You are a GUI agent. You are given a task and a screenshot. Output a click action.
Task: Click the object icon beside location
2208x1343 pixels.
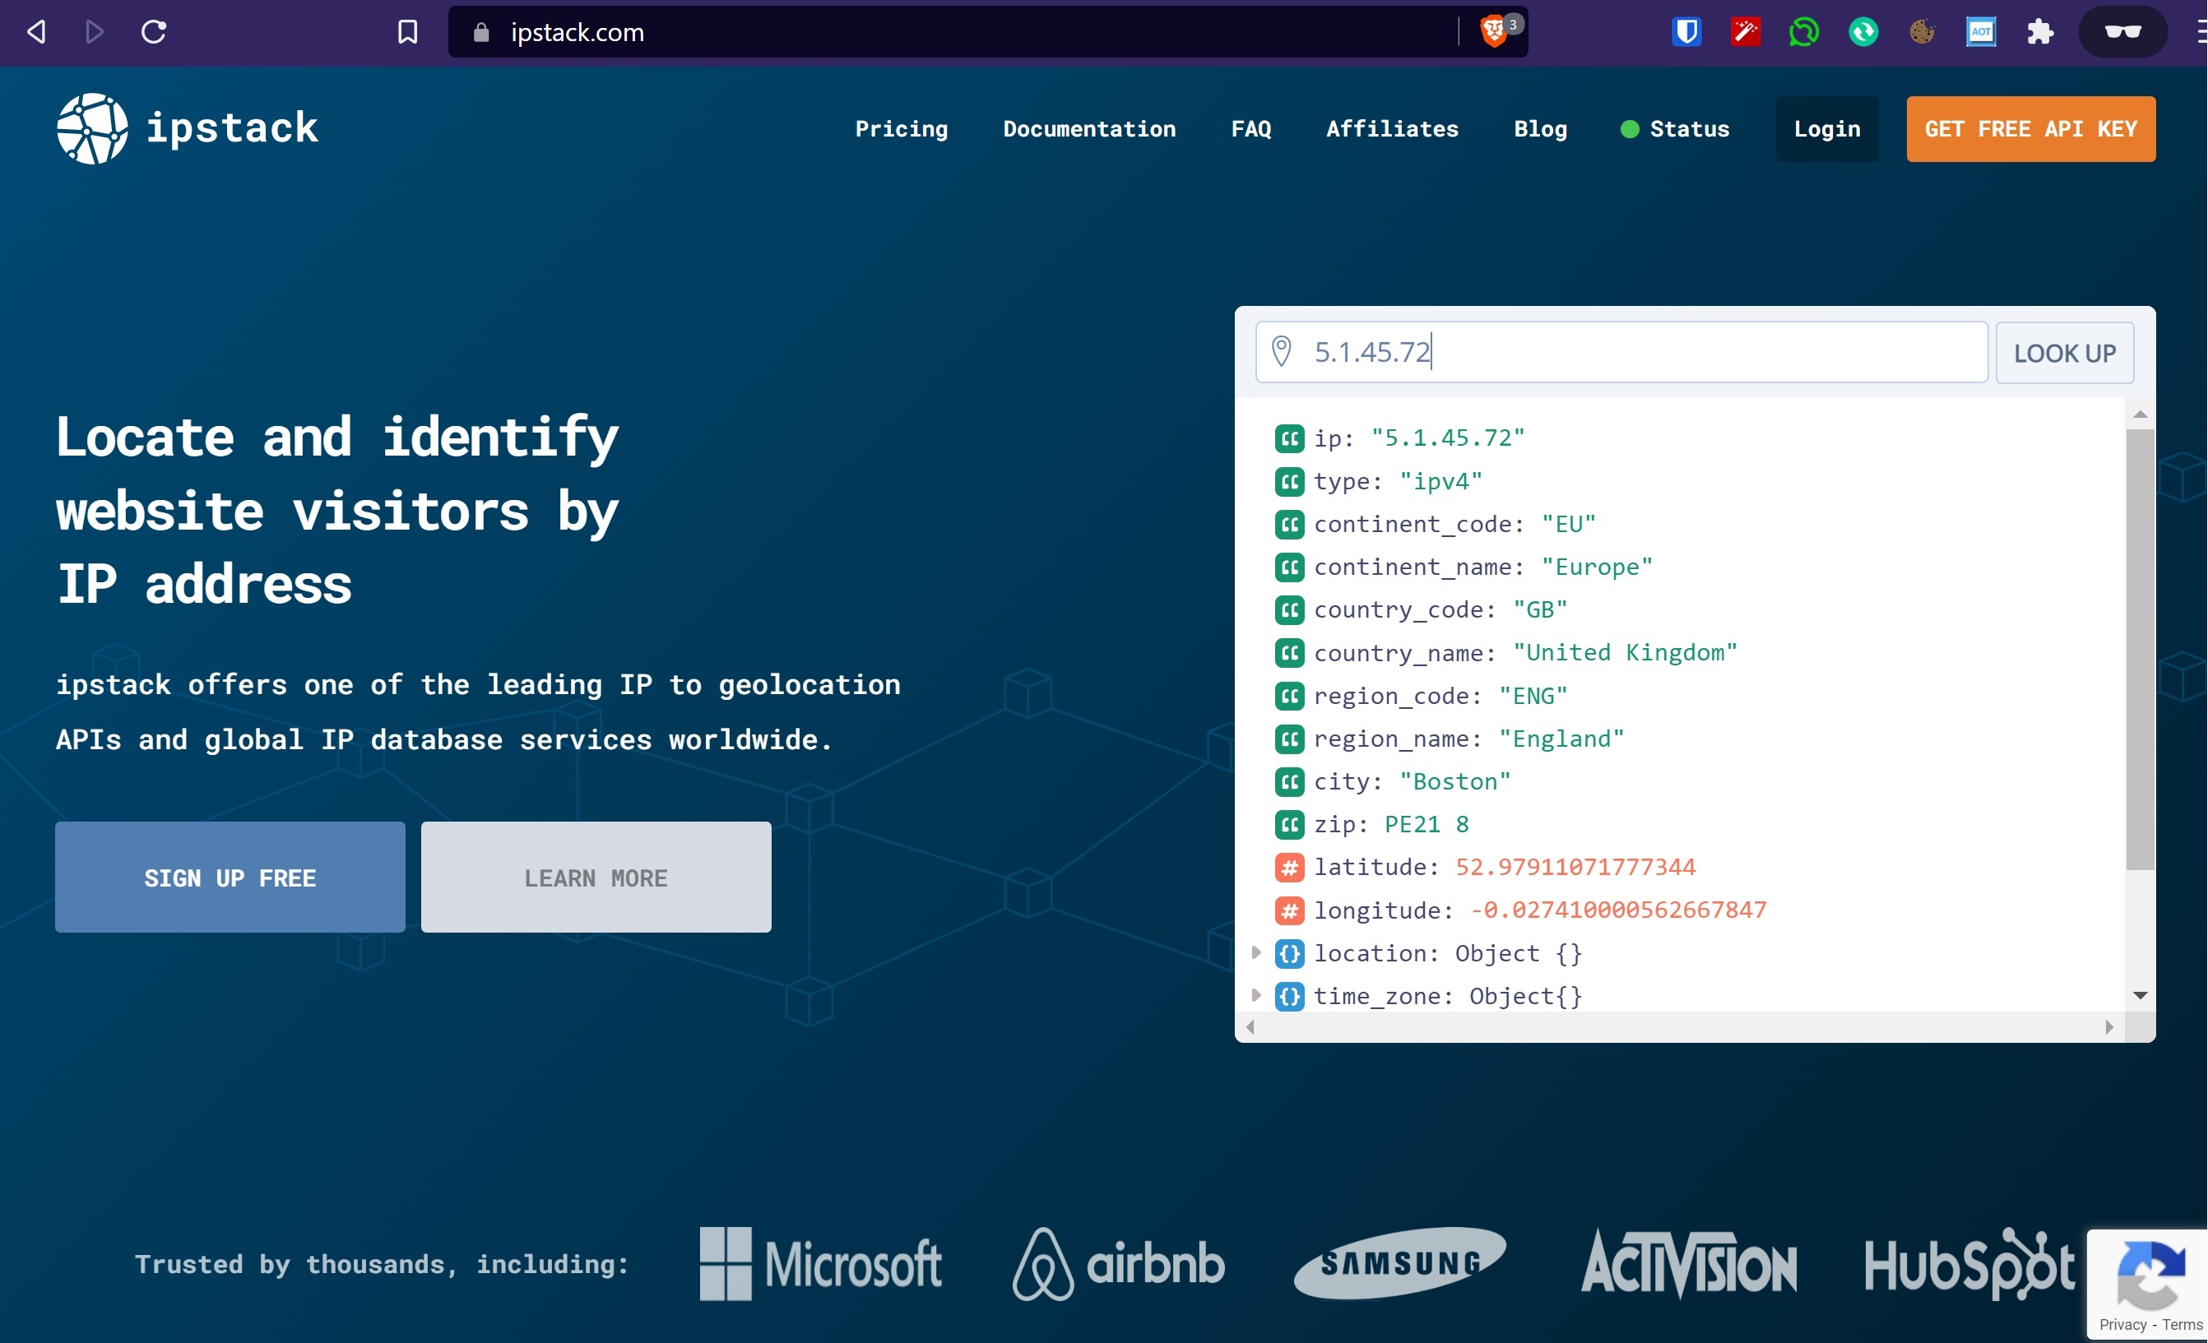point(1288,953)
